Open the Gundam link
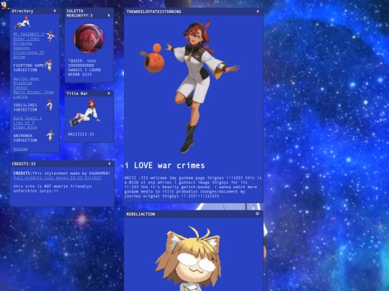The width and height of the screenshot is (389, 291). point(20,149)
